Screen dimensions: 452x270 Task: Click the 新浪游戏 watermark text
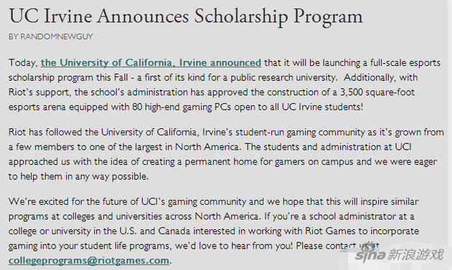coord(415,255)
